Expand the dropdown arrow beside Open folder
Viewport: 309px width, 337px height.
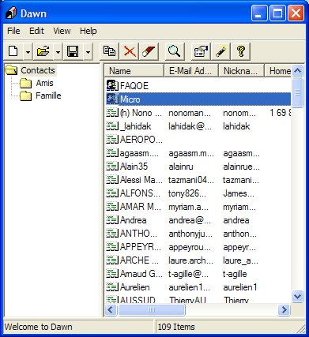coord(58,52)
